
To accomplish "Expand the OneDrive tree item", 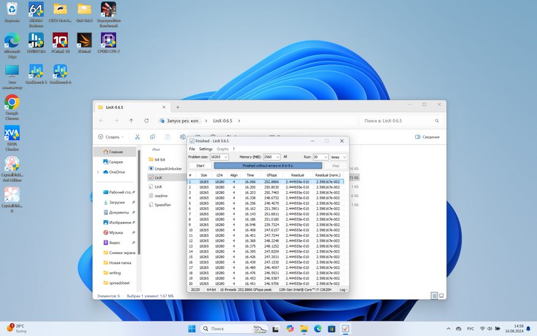I will (x=98, y=172).
